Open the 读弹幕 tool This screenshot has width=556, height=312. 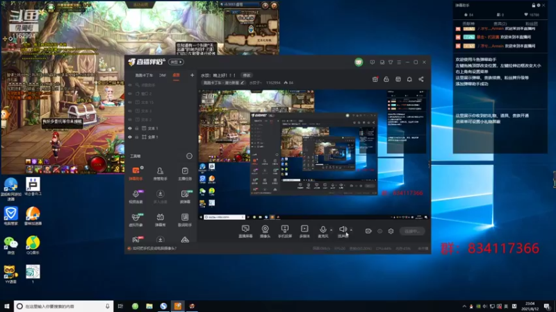[185, 197]
